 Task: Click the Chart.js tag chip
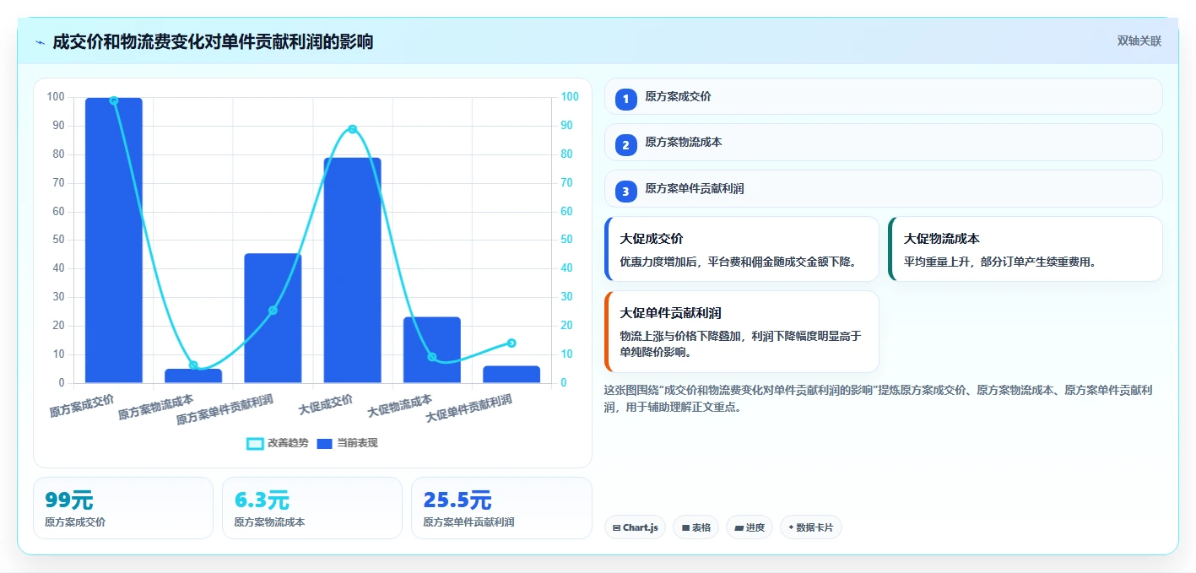pyautogui.click(x=635, y=527)
